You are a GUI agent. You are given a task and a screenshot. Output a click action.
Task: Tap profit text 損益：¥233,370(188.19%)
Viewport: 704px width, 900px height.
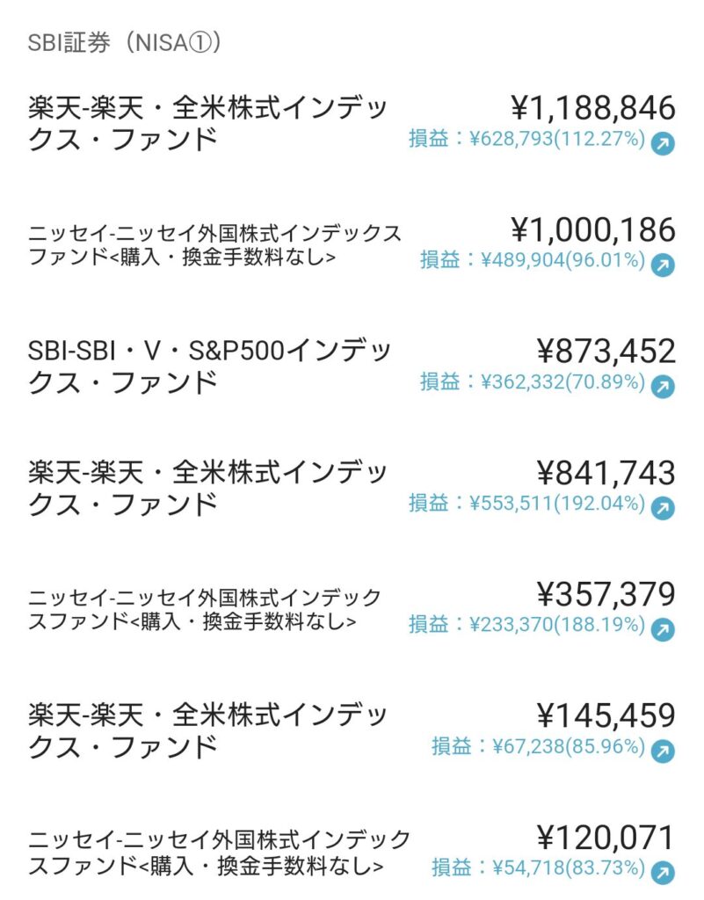[x=526, y=625]
